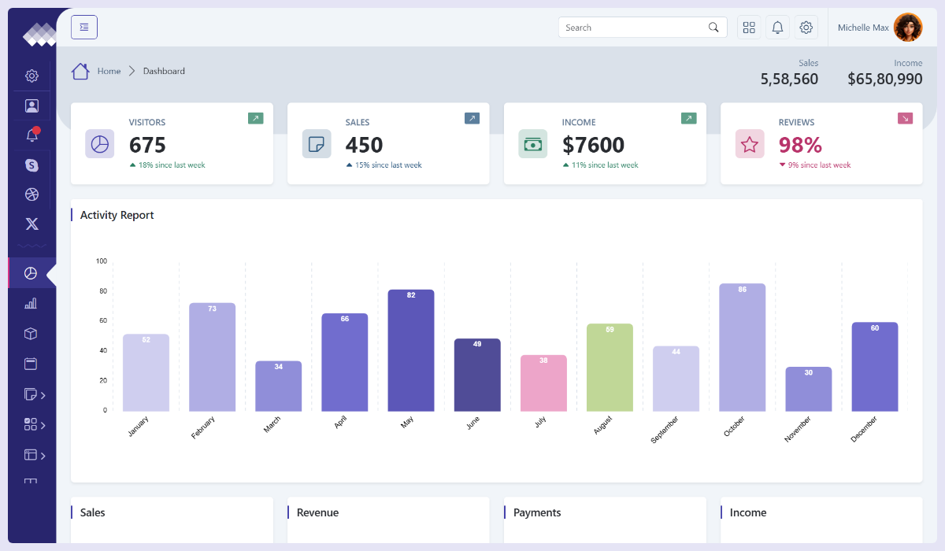Open the Home breadcrumb link
Image resolution: width=945 pixels, height=551 pixels.
(109, 71)
